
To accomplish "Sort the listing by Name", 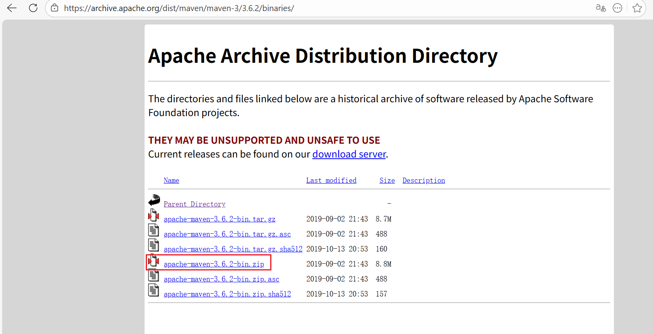I will tap(171, 180).
